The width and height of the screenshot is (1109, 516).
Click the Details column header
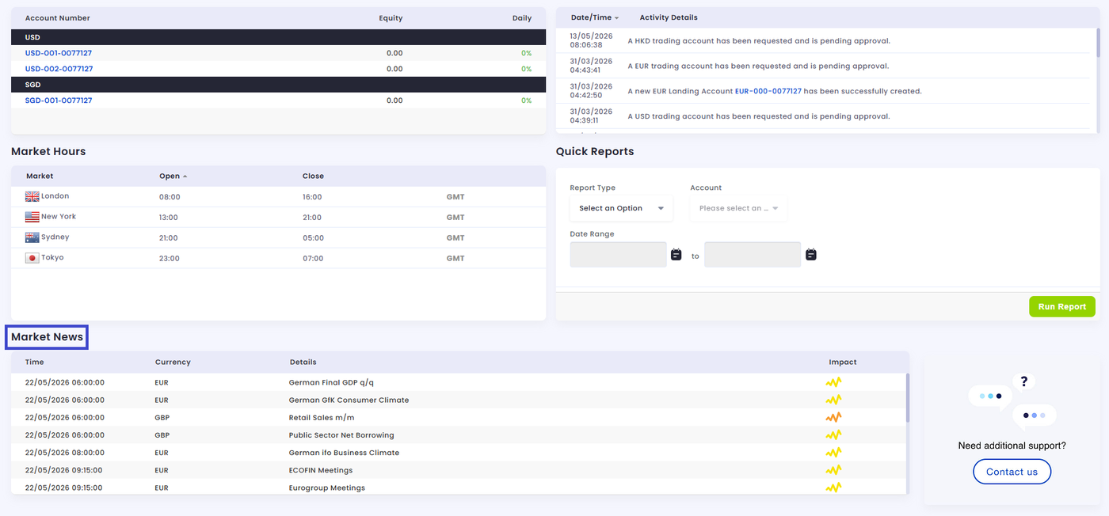pos(303,362)
